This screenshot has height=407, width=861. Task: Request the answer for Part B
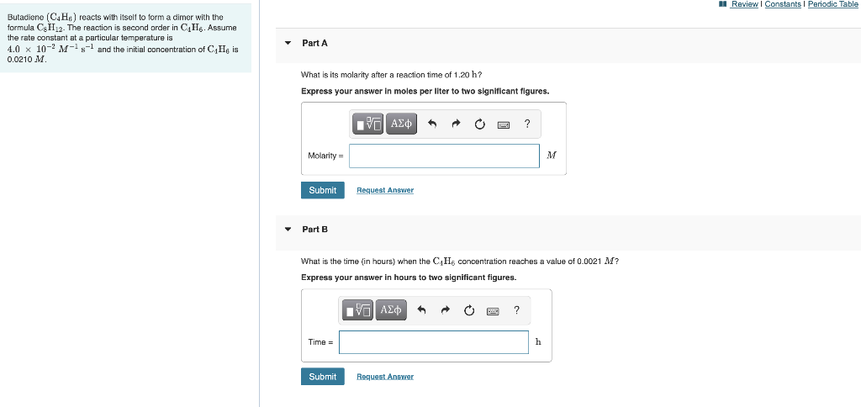coord(385,376)
